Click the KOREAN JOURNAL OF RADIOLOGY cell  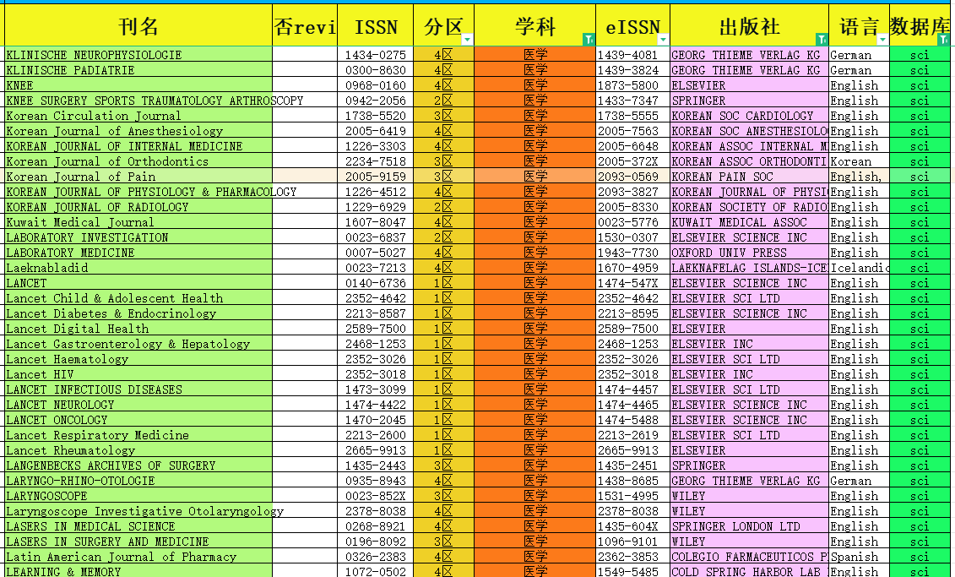click(138, 207)
